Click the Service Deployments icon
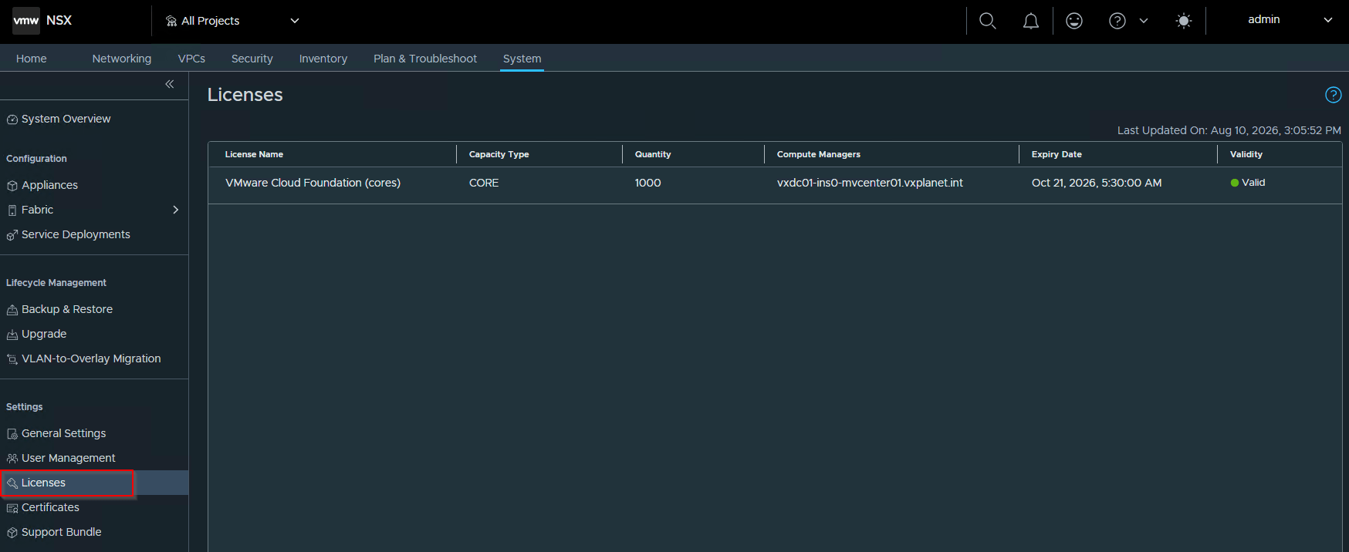The height and width of the screenshot is (552, 1349). coord(12,235)
